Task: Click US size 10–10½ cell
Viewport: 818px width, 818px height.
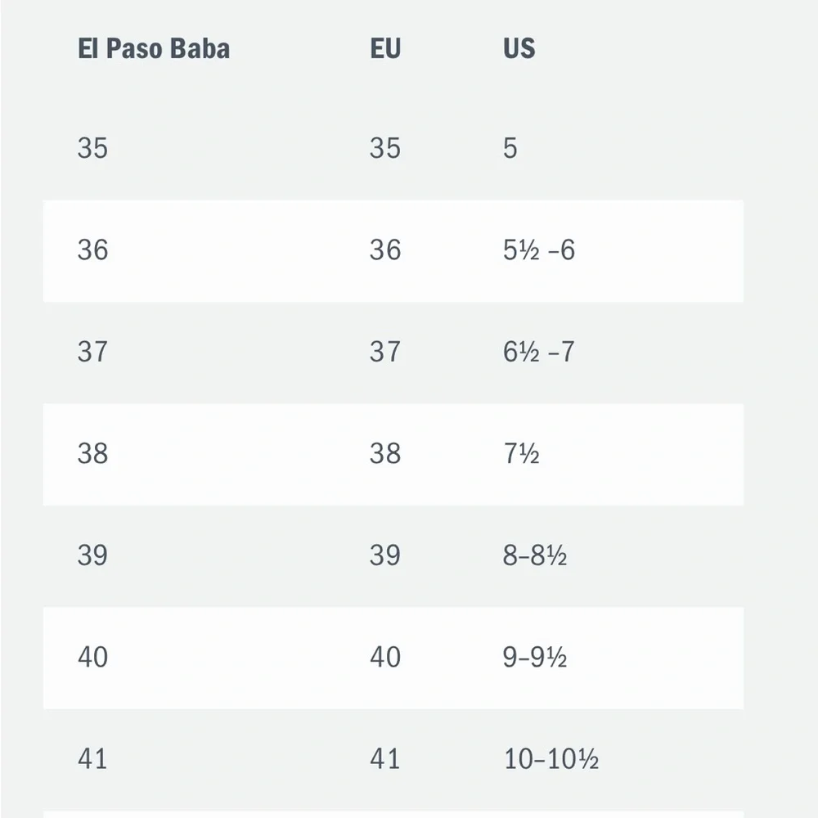Action: (551, 759)
